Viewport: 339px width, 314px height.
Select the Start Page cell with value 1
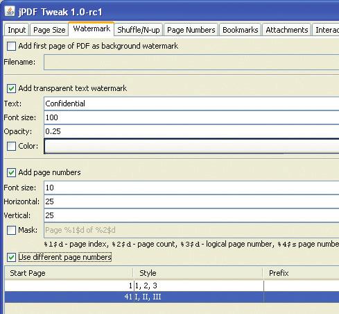(x=69, y=286)
